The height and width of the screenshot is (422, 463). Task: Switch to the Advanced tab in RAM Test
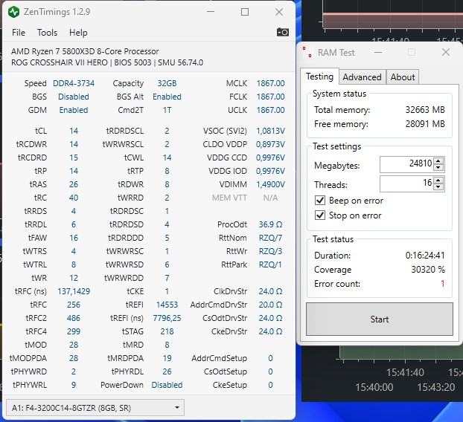362,77
